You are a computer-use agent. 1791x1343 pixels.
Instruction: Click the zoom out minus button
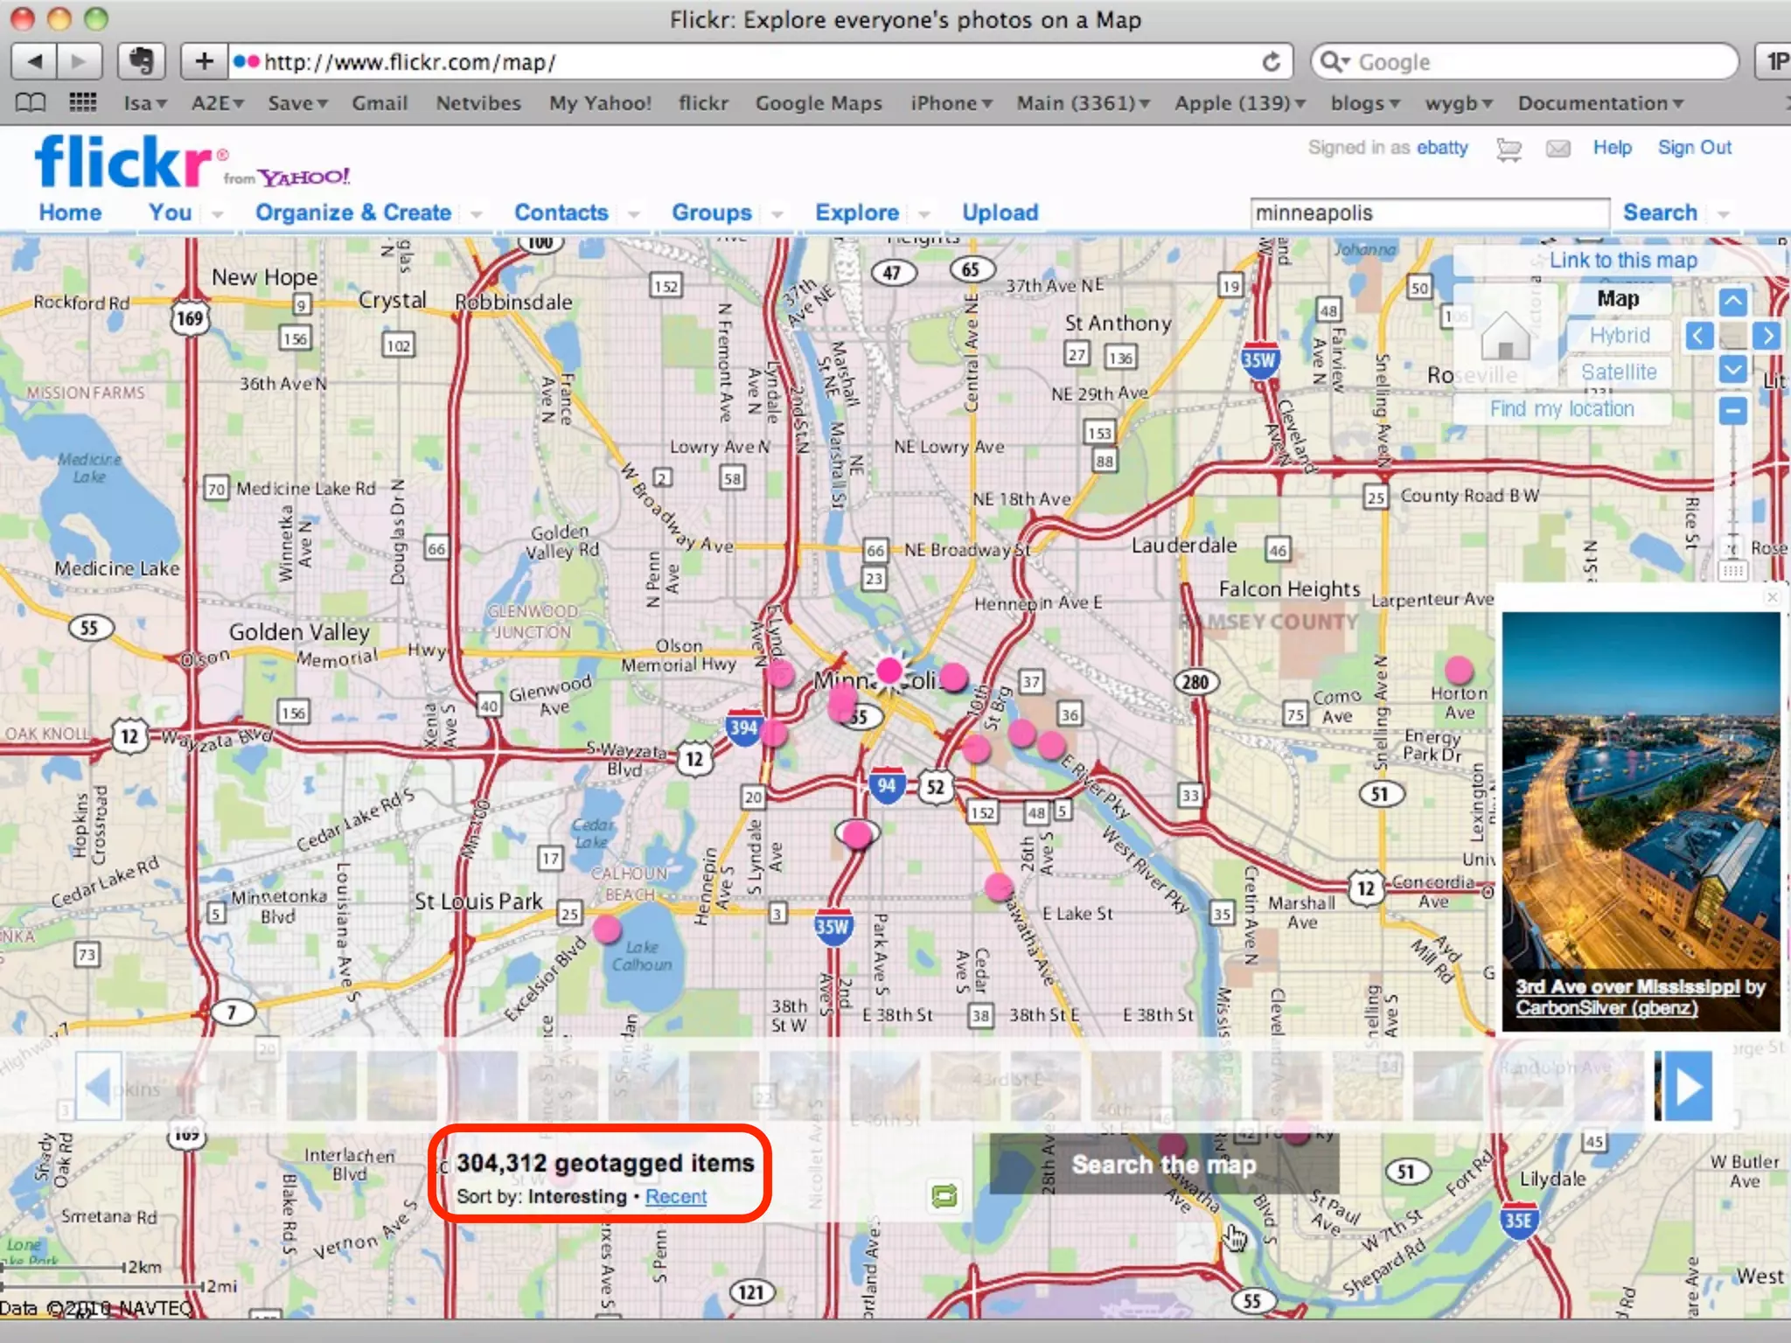[x=1732, y=410]
